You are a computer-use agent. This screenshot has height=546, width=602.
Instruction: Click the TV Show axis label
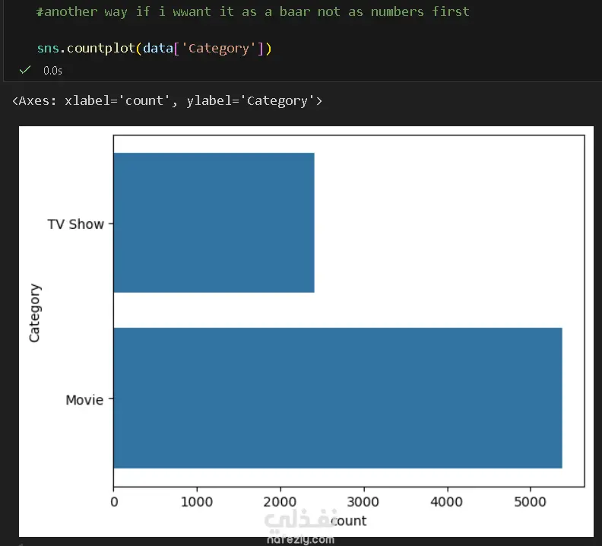(75, 224)
